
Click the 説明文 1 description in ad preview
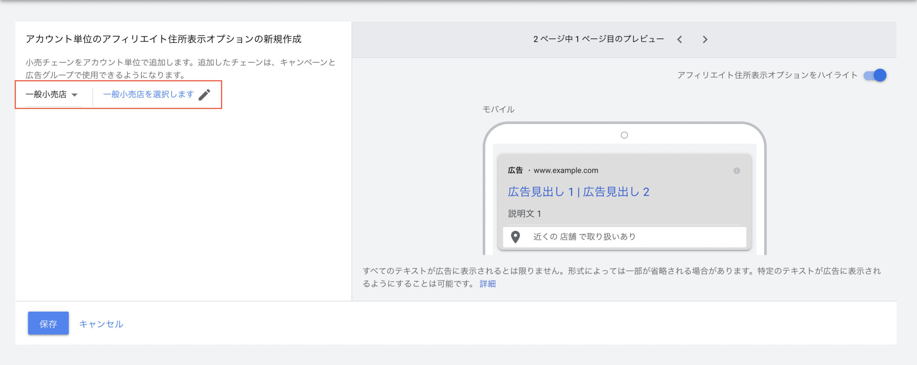[524, 214]
